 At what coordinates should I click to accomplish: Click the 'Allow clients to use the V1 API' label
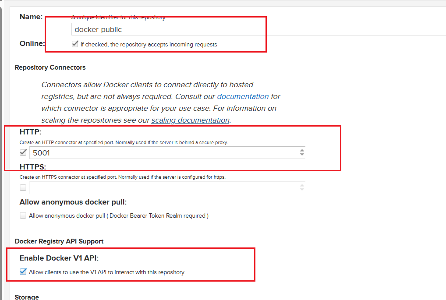[106, 272]
